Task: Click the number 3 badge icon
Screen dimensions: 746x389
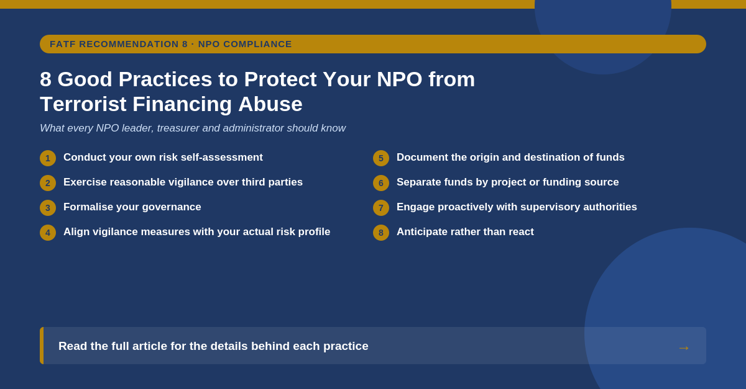Action: tap(48, 208)
